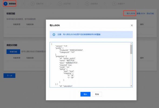The image size is (159, 108).
Task: Go to wizard step 4 at the top
Action: [92, 4]
